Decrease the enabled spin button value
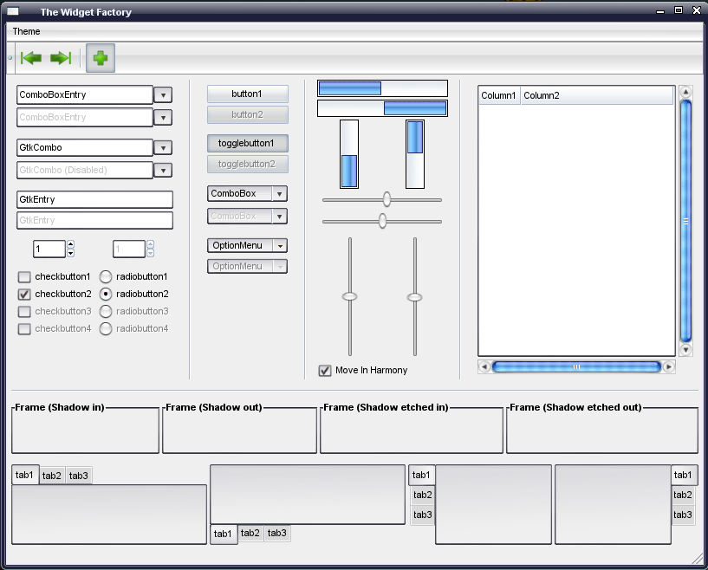708x570 pixels. [70, 253]
